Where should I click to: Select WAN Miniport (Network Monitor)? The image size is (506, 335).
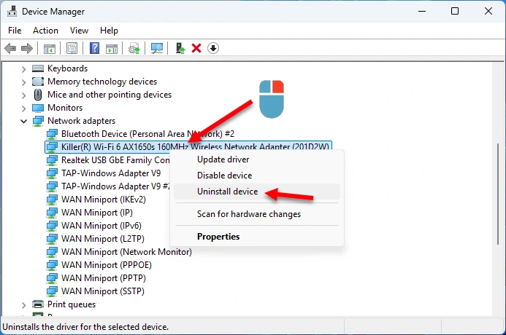(x=126, y=252)
